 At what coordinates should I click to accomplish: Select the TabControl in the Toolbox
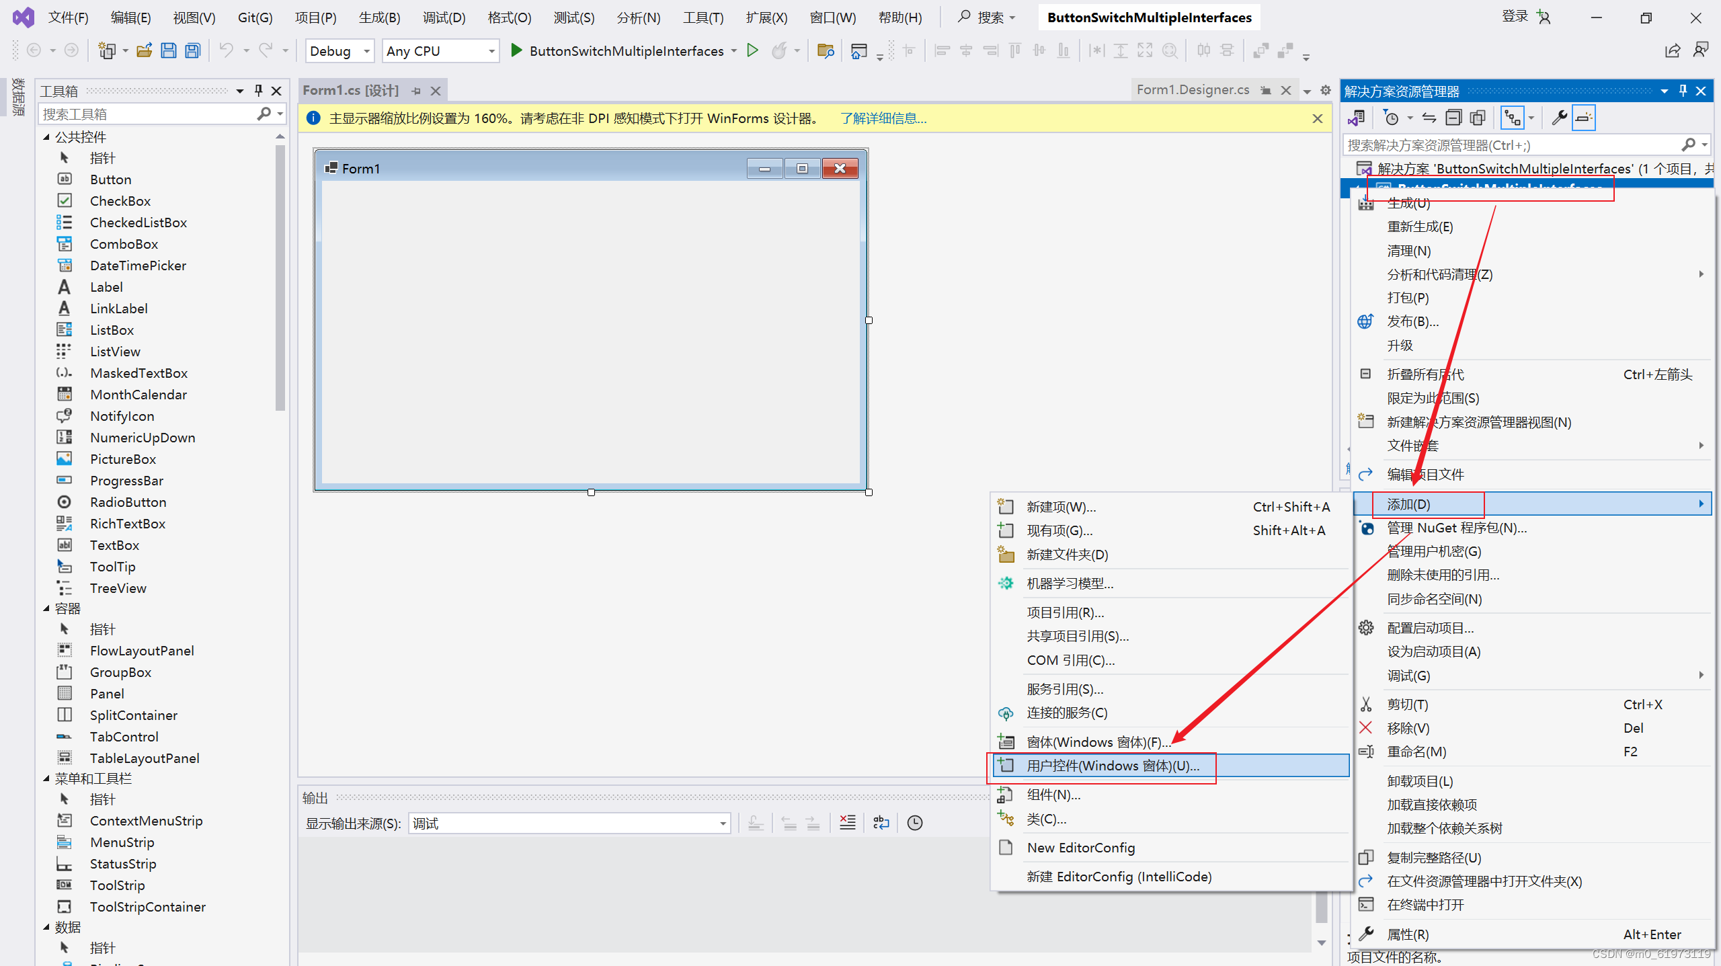(x=124, y=736)
